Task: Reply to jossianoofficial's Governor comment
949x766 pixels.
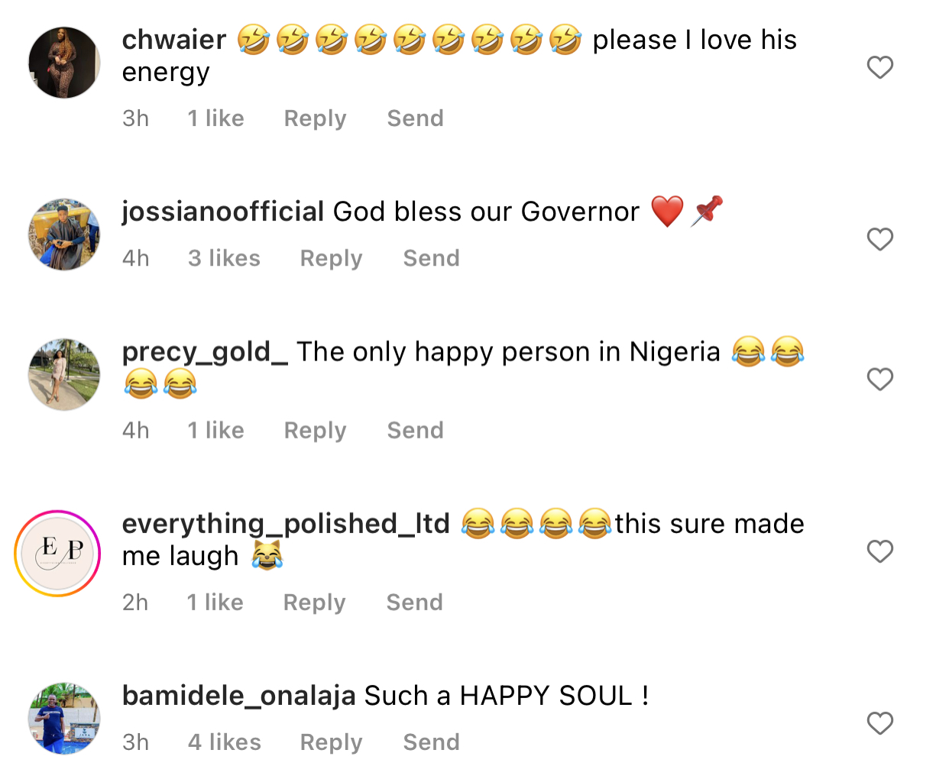Action: pos(331,258)
